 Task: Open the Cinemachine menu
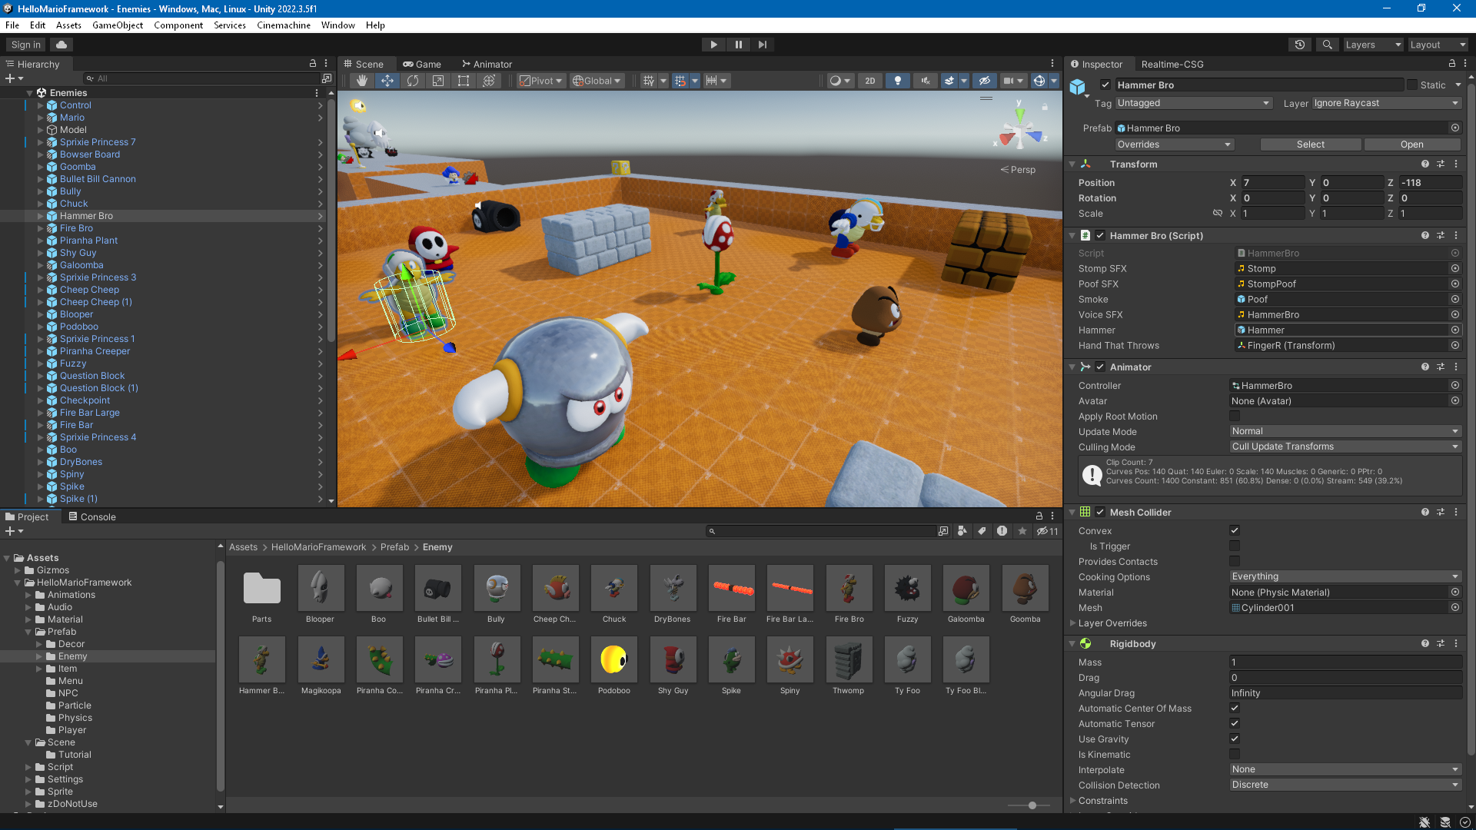click(283, 25)
